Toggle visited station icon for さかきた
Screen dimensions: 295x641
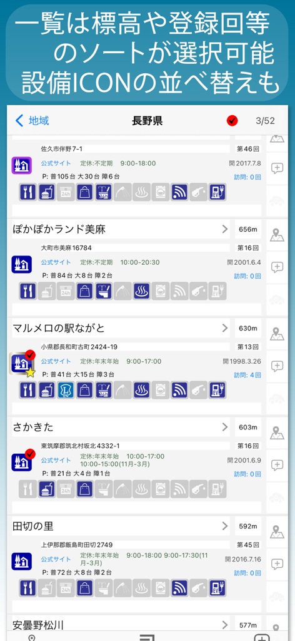(22, 461)
